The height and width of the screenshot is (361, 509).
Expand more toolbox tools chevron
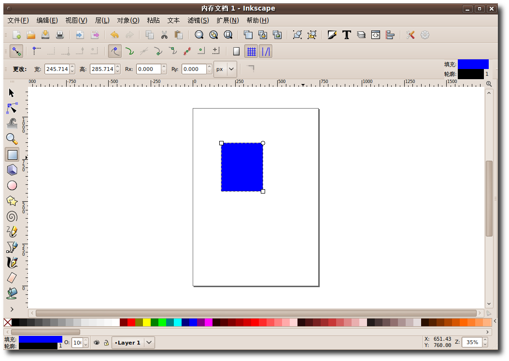(12, 309)
